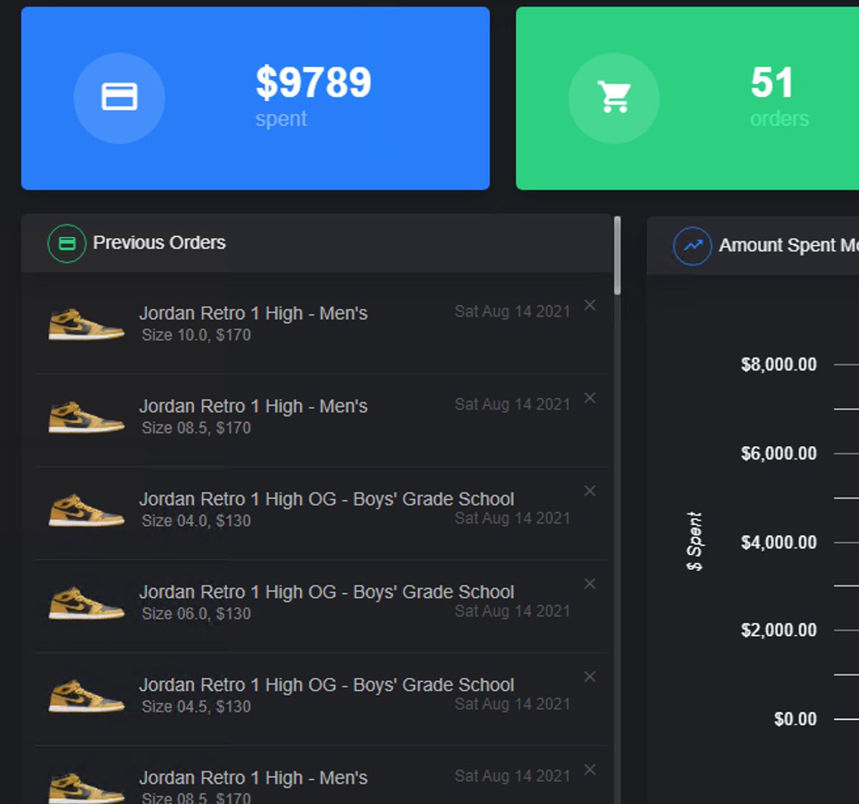Click the Amount Spent chart heading
The image size is (859, 804).
(789, 246)
